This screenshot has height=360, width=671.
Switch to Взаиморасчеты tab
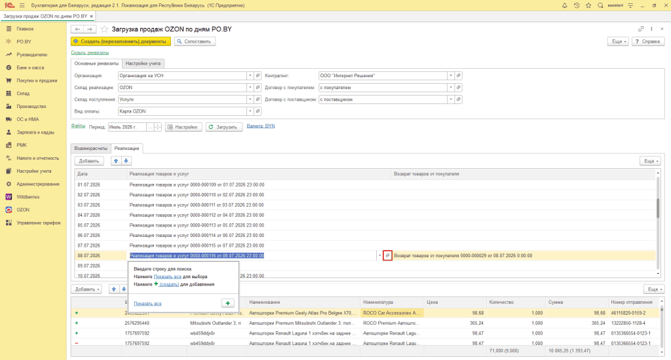[x=90, y=149]
